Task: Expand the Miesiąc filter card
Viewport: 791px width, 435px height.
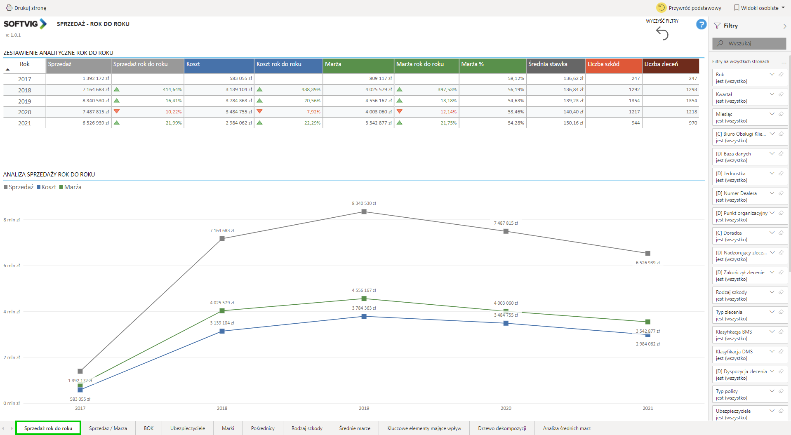Action: coord(772,114)
